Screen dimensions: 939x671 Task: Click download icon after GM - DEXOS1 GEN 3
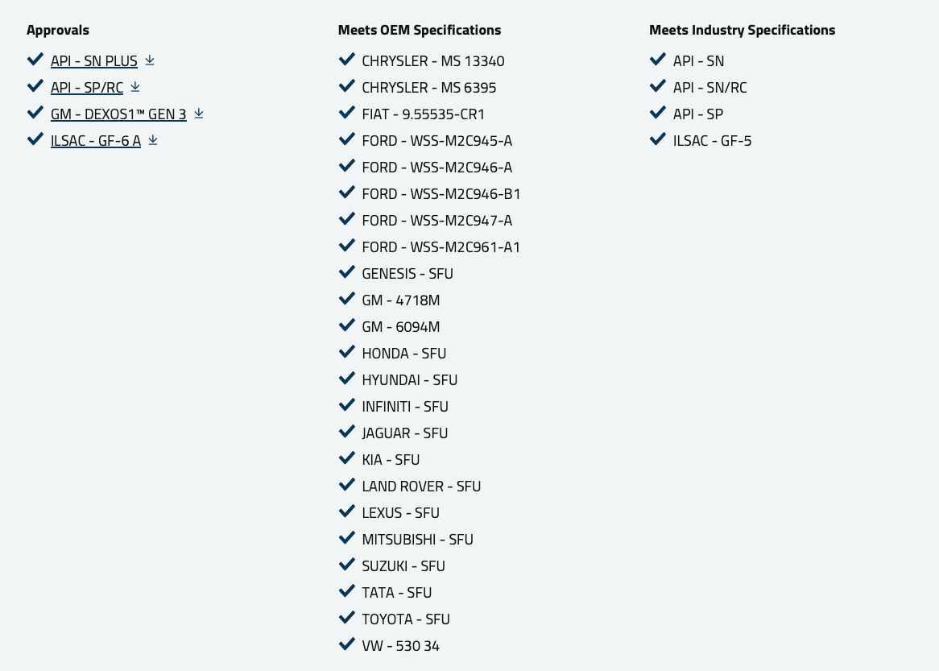(199, 114)
